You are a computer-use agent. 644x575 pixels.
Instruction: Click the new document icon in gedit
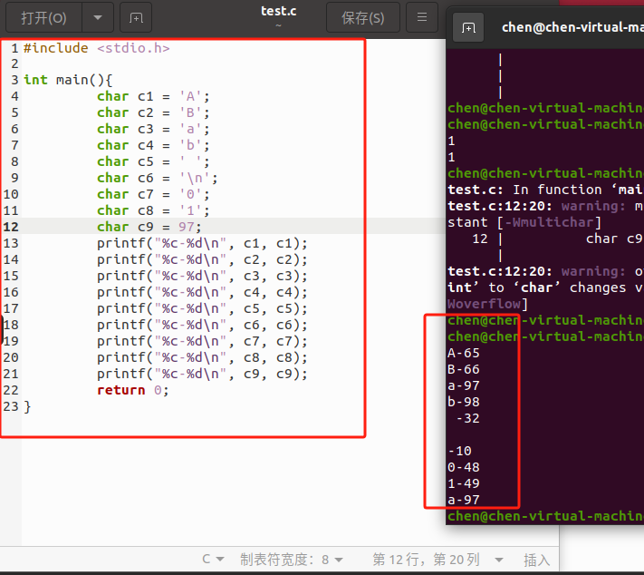135,17
